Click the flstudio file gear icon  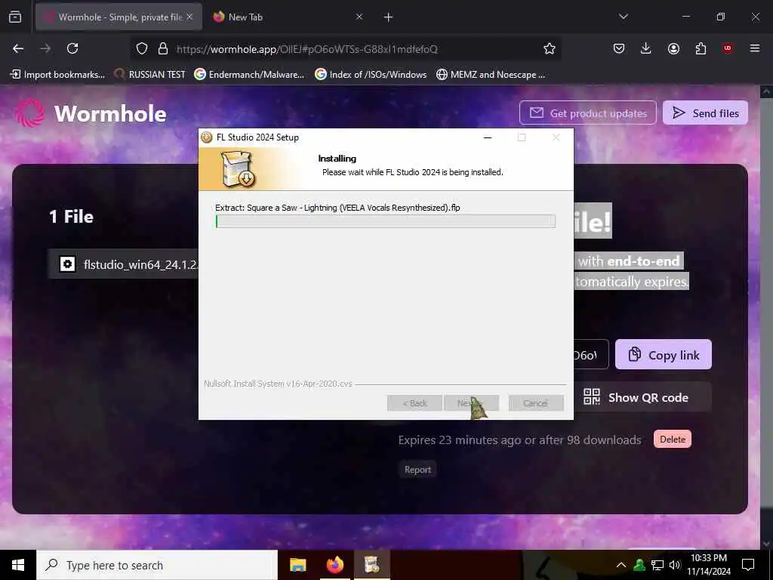pos(67,264)
